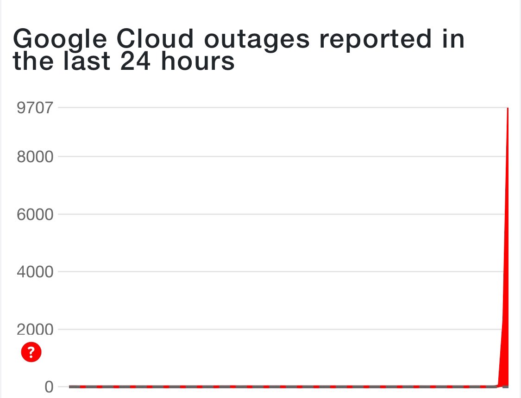Click the 4000 y-axis label
The height and width of the screenshot is (398, 521).
click(x=35, y=272)
